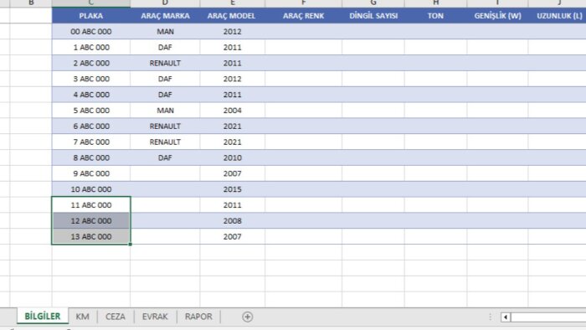Image resolution: width=586 pixels, height=330 pixels.
Task: Select the BİLGİLER sheet tab
Action: [x=42, y=316]
